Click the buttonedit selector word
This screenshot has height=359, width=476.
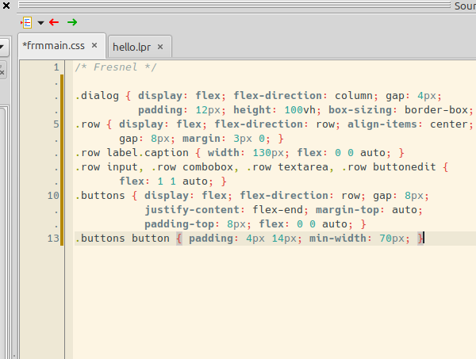pyautogui.click(x=405, y=167)
